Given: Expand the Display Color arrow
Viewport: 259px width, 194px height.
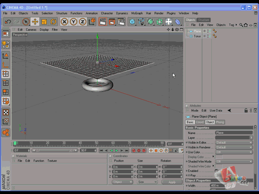Looking at the screenshot, I should pyautogui.click(x=213, y=157).
